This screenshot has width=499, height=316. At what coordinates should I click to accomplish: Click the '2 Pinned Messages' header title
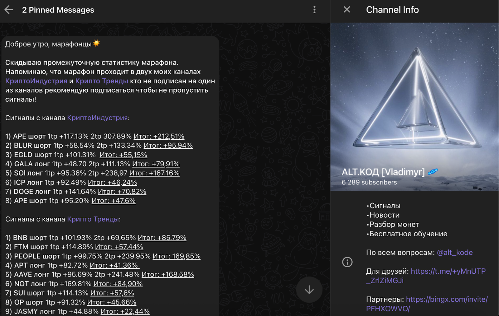point(58,10)
